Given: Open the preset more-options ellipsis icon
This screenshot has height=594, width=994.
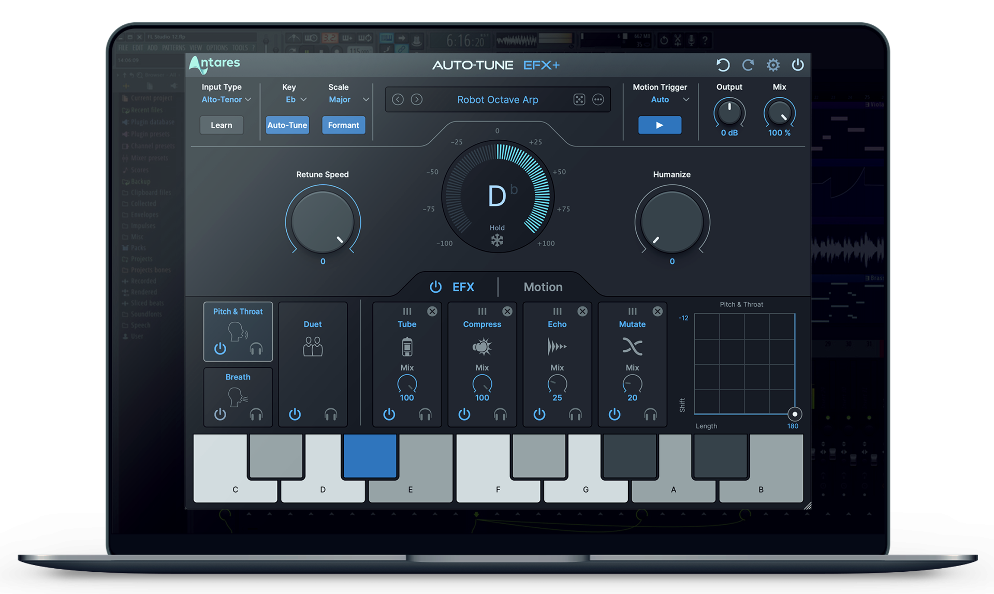Looking at the screenshot, I should pos(598,99).
